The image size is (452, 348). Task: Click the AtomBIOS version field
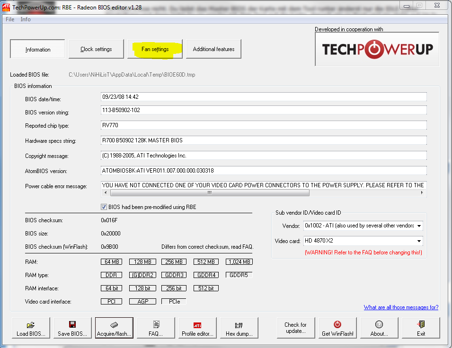point(264,171)
